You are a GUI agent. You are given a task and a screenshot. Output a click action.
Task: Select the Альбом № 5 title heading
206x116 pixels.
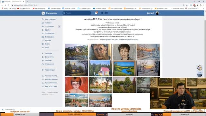112,19
